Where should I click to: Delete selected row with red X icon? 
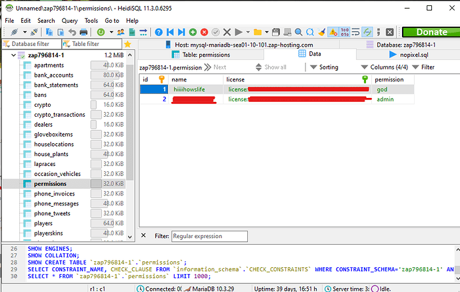pyautogui.click(x=204, y=32)
